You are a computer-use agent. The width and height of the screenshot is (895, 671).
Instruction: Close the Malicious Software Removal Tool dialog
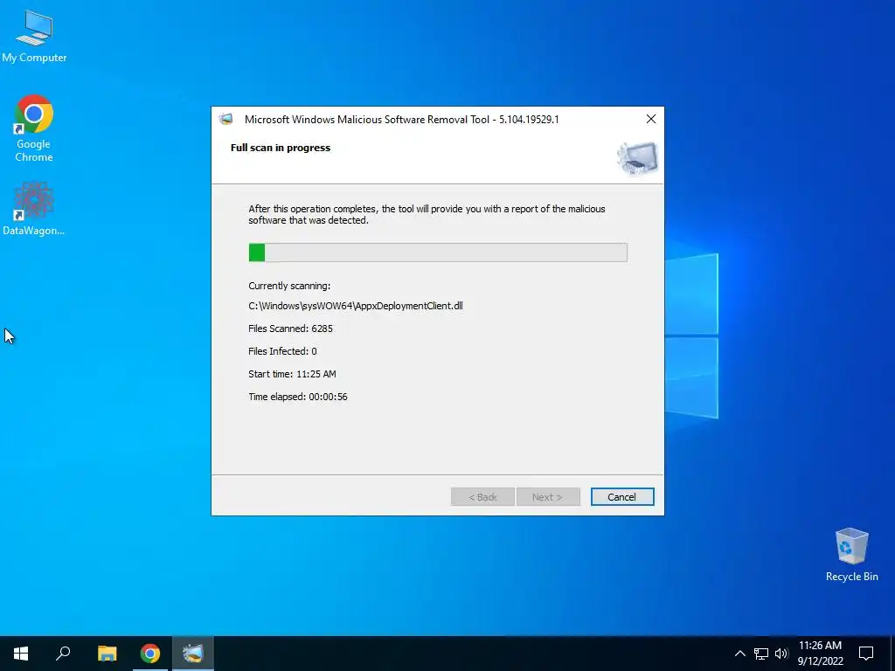point(650,119)
